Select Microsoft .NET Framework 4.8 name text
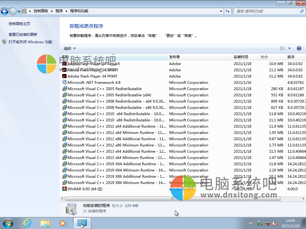This screenshot has height=229, width=306. tap(94, 82)
